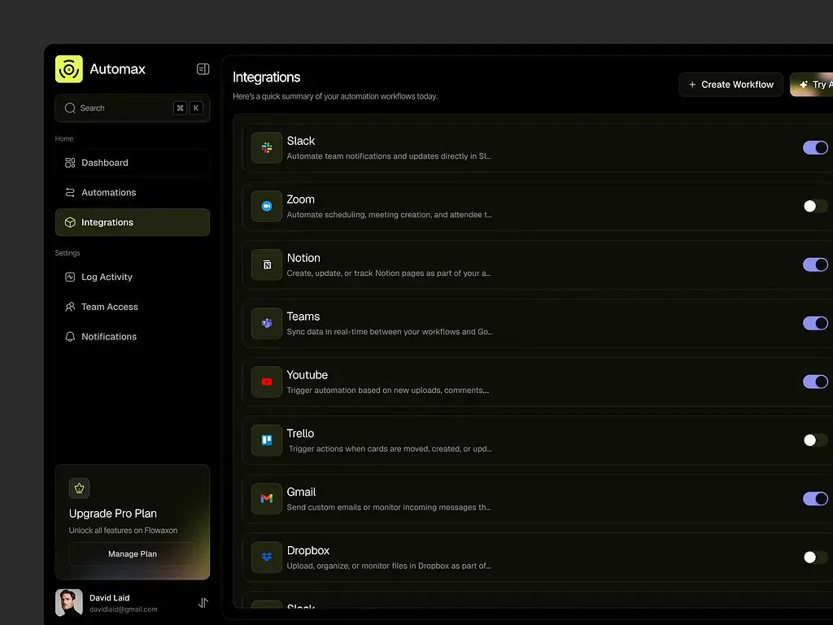
Task: Open Log Activity settings
Action: pyautogui.click(x=133, y=277)
